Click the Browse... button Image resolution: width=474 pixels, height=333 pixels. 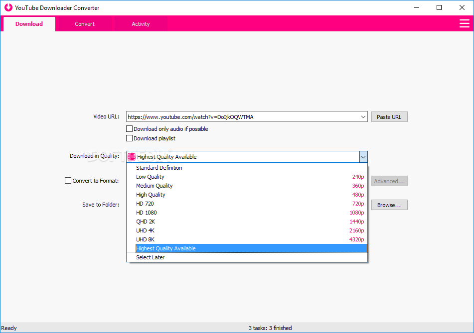389,205
